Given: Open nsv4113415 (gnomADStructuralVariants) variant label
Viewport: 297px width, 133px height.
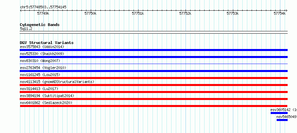Looking at the screenshot, I should coord(57,82).
